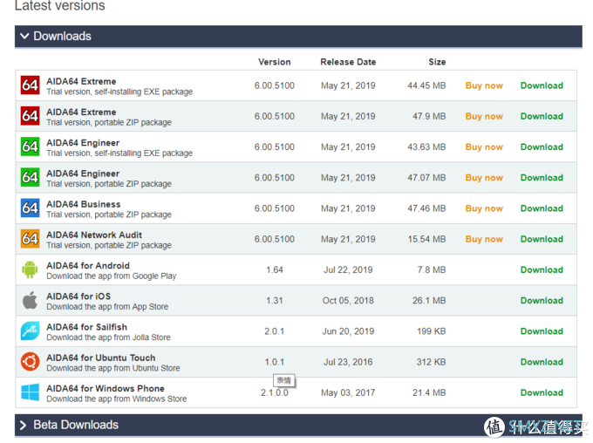The width and height of the screenshot is (593, 443).
Task: Click the small tooltip over the 2.1.0.0 version
Action: (x=284, y=380)
